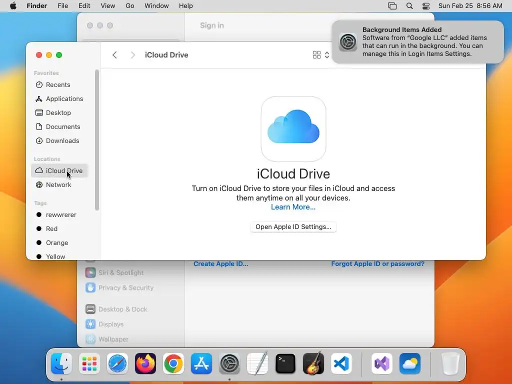This screenshot has height=384, width=512.
Task: Go forward with Finder forward arrow
Action: (x=132, y=55)
